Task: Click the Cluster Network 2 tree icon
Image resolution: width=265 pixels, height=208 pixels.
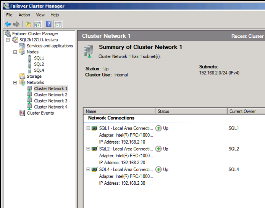Action: click(29, 94)
